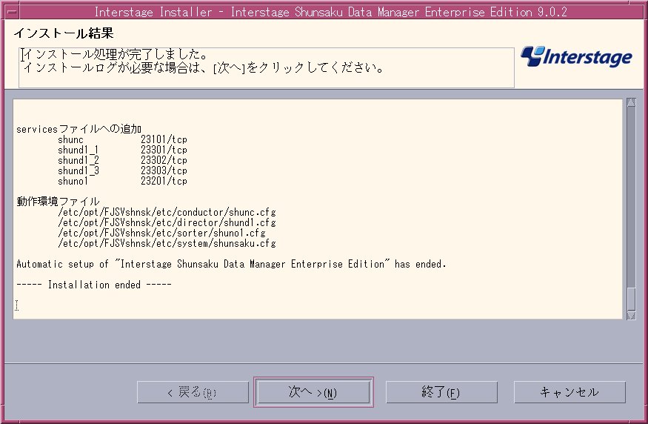Click the shunc 23101/tcp line
The width and height of the screenshot is (648, 424).
[x=122, y=139]
